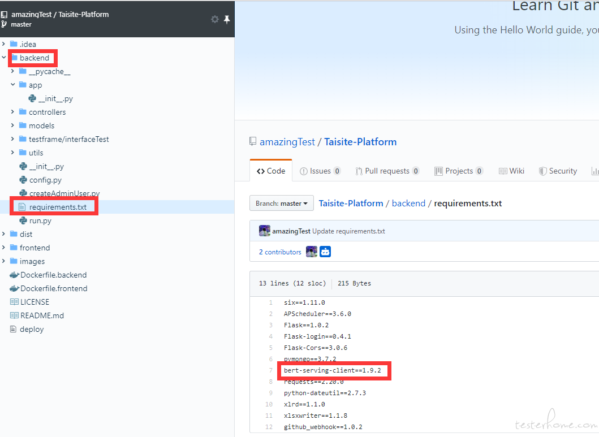Open Update requirements.txt commit message
The height and width of the screenshot is (437, 599).
[348, 231]
